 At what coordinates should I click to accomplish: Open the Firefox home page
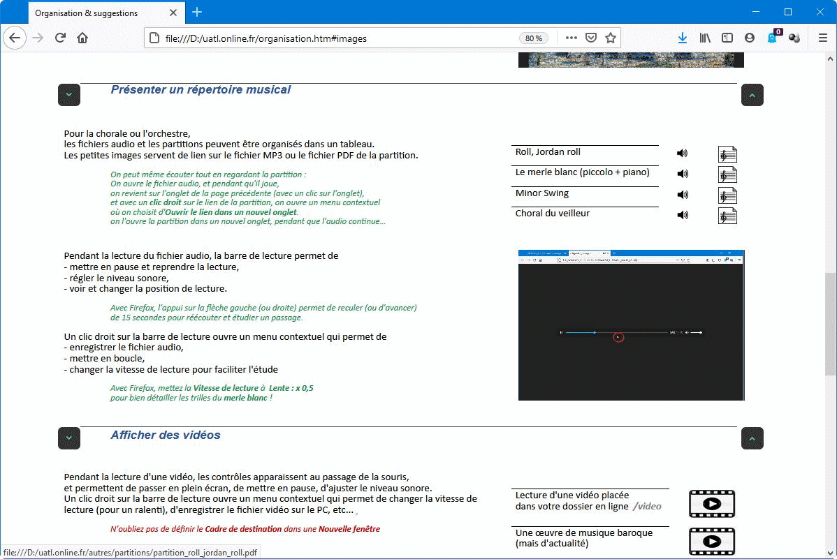click(82, 38)
